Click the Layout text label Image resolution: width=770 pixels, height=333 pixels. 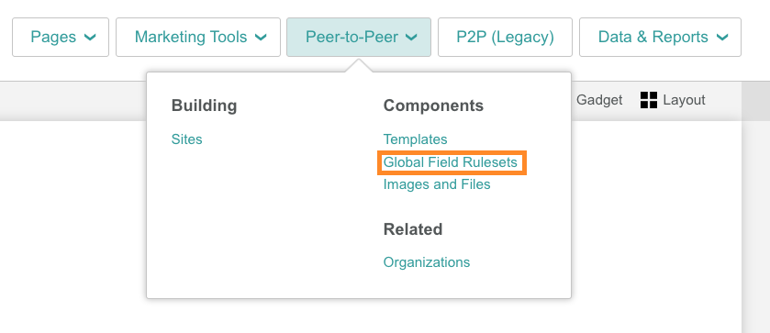pyautogui.click(x=684, y=100)
